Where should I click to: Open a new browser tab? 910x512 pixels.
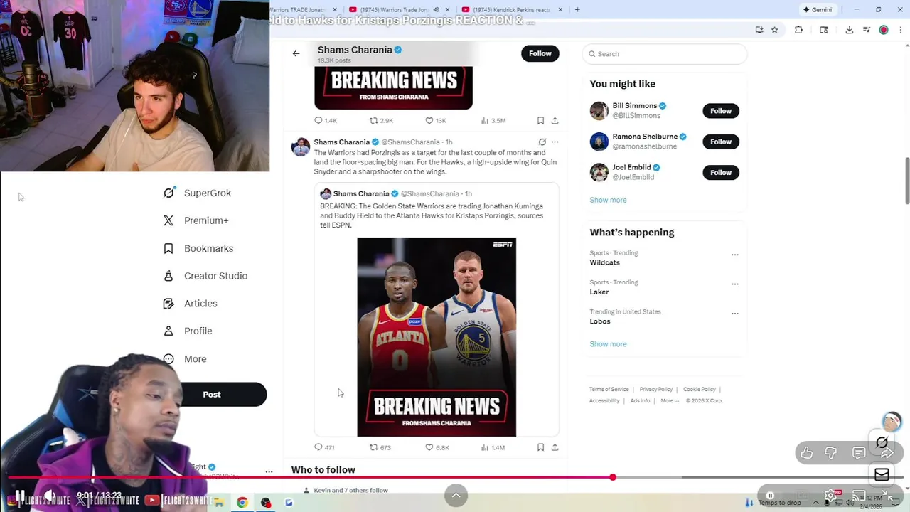click(x=577, y=9)
